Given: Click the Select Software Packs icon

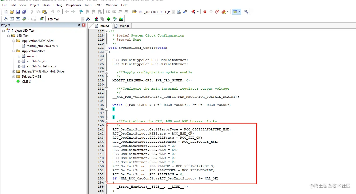Looking at the screenshot, I should pos(115,19).
